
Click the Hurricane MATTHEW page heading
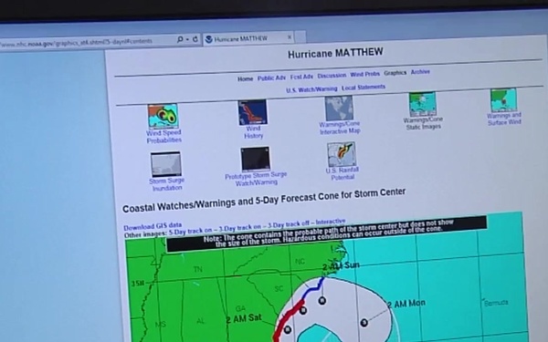click(x=335, y=54)
